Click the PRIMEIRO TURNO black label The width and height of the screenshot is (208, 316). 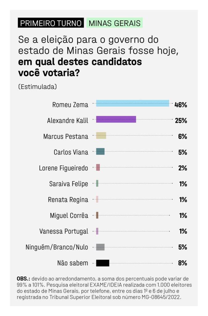[x=51, y=23]
